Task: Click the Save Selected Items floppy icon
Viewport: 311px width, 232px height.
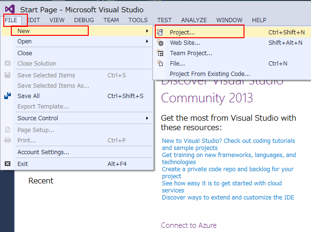Action: tap(8, 75)
